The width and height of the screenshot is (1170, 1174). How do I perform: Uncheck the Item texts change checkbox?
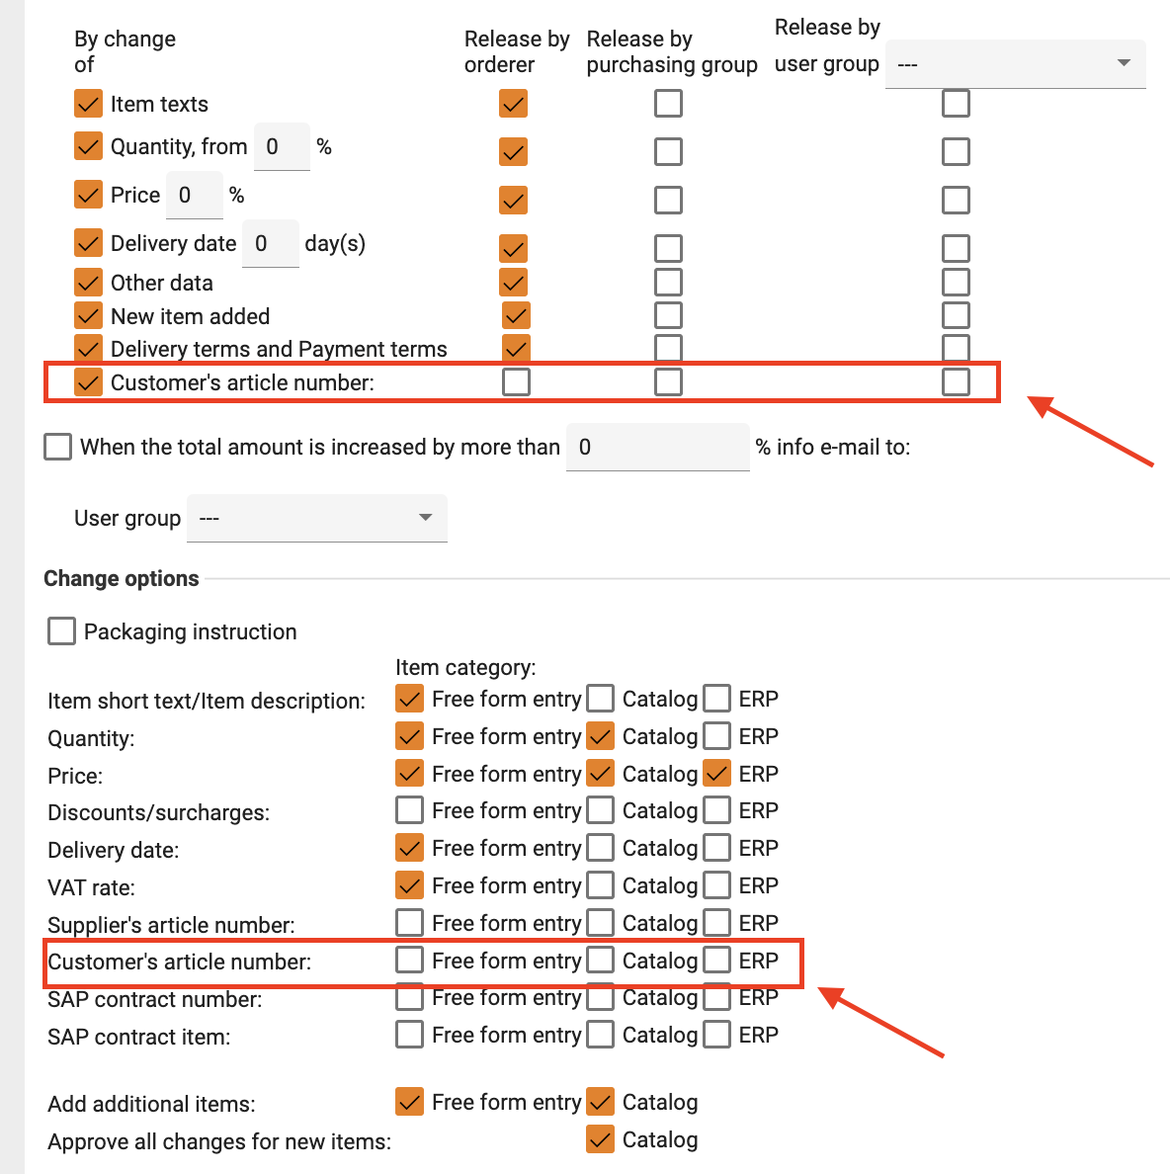(89, 104)
